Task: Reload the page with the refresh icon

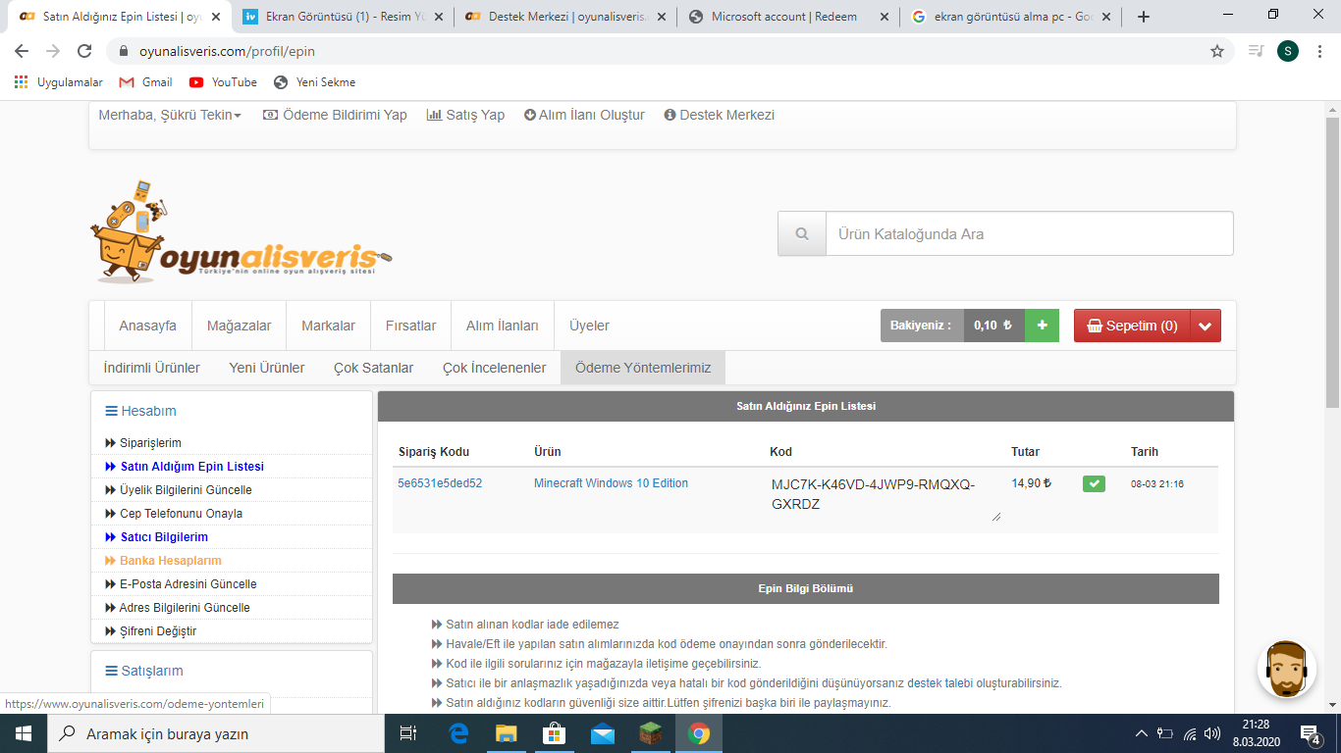Action: tap(84, 51)
